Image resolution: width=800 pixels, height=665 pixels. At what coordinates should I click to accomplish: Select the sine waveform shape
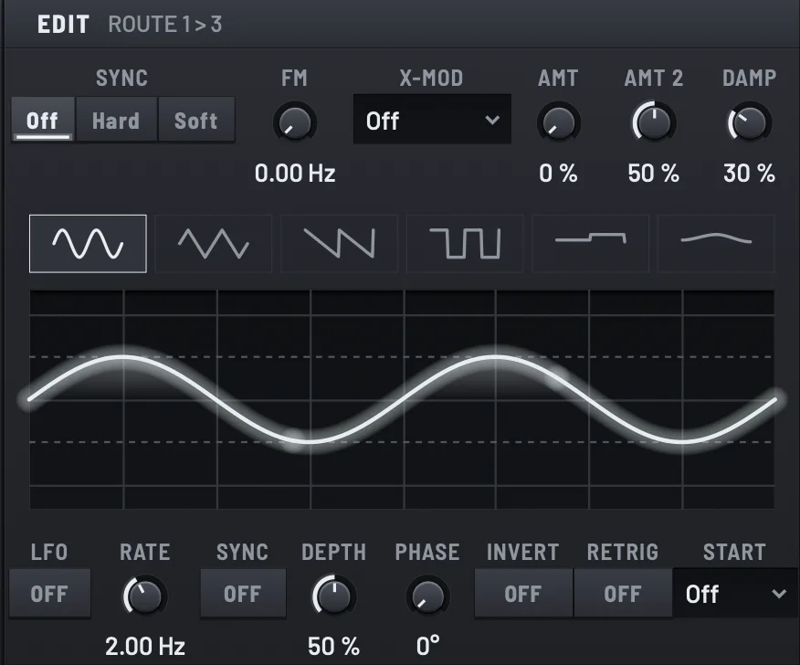[x=88, y=244]
